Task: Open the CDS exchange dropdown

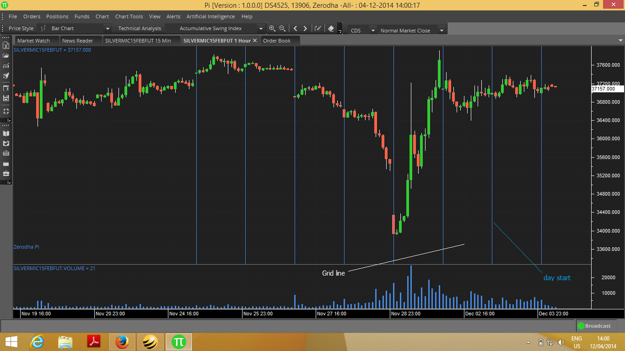Action: click(373, 31)
